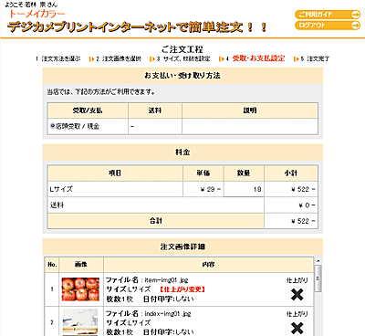The width and height of the screenshot is (365, 336).
Task: Go to step 3 サイズ、枚数を設定
Action: tap(183, 58)
